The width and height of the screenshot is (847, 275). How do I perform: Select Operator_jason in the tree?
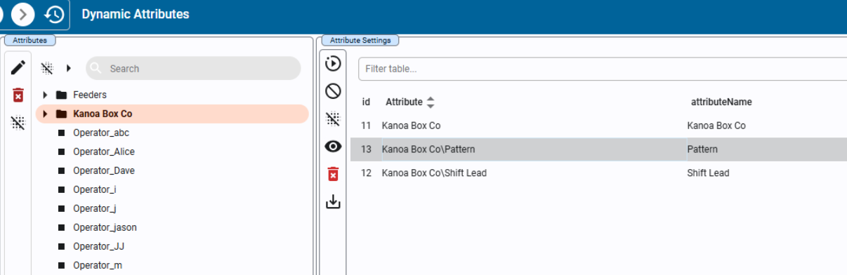pyautogui.click(x=105, y=227)
